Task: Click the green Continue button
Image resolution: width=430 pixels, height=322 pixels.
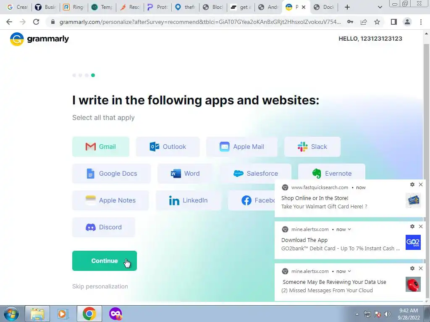Action: coord(105,261)
